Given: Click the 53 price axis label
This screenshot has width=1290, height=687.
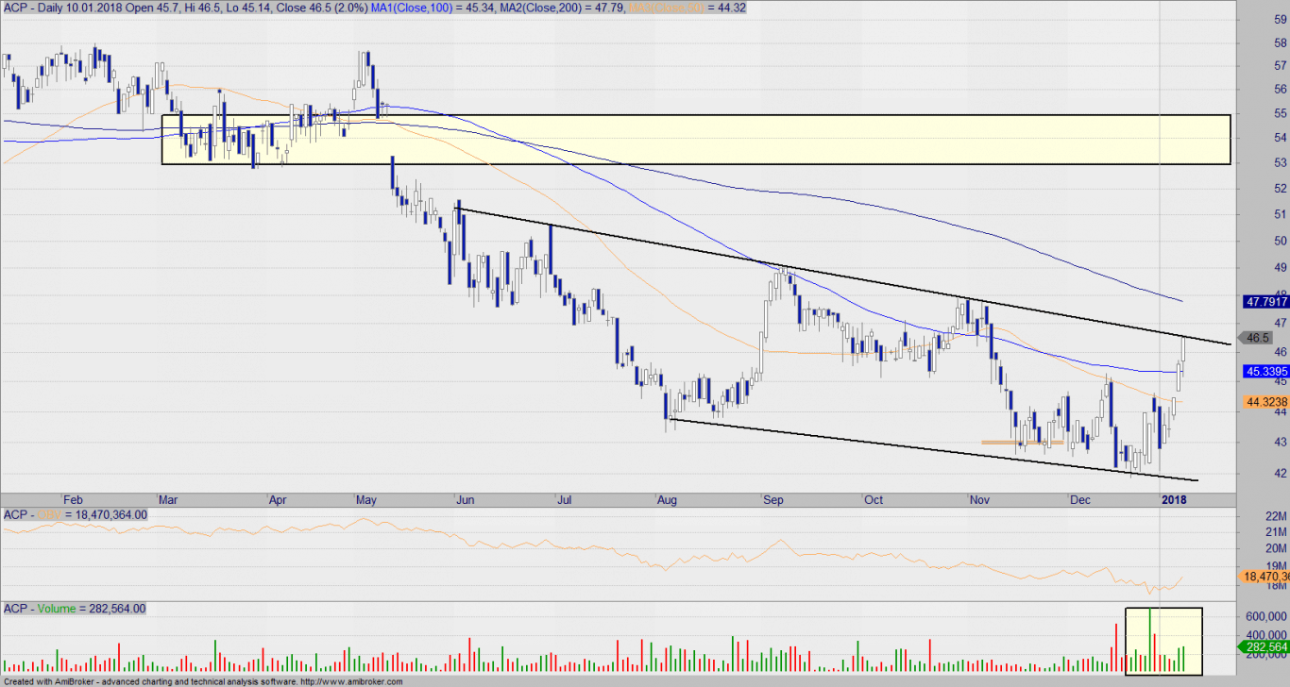Looking at the screenshot, I should (x=1281, y=162).
